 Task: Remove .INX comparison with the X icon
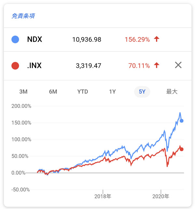tap(178, 65)
